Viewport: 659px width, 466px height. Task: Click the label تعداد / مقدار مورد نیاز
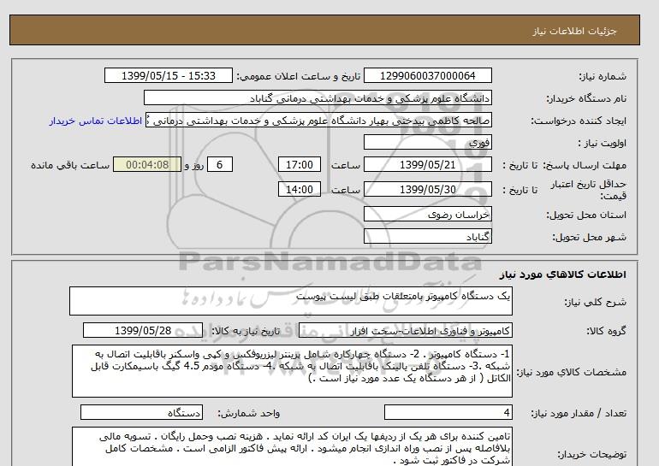coord(579,414)
